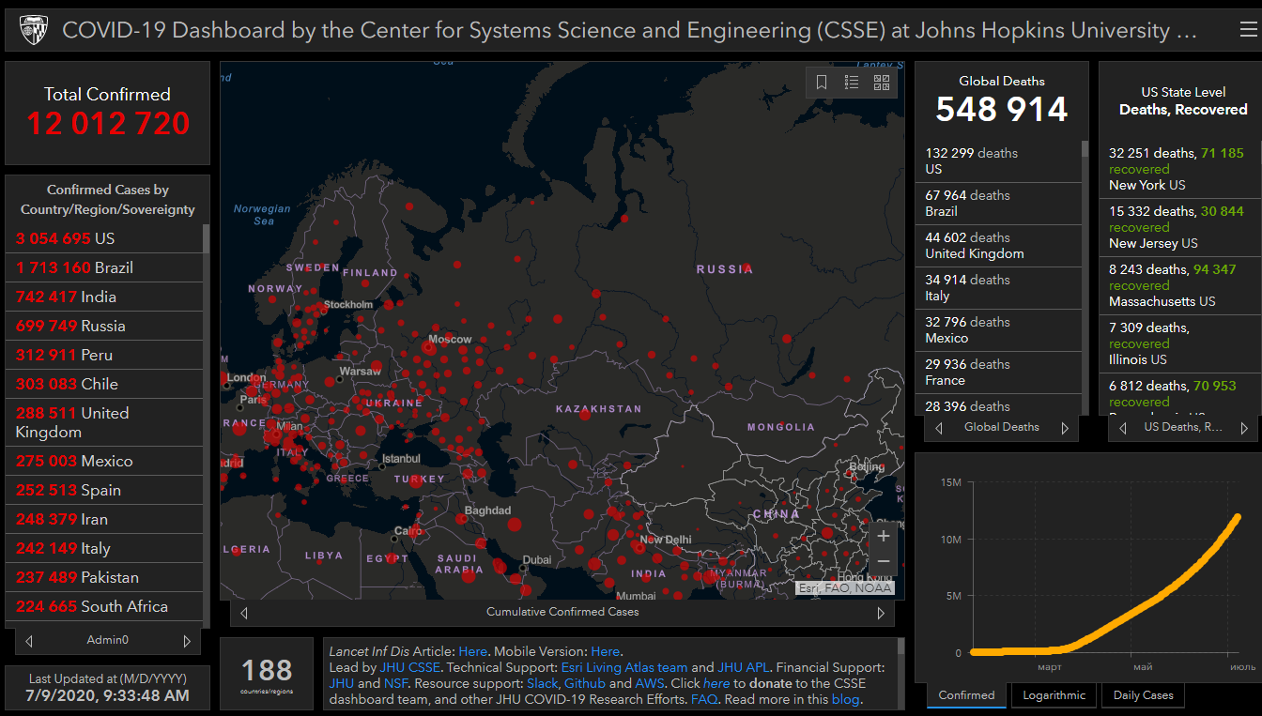Open the Esri Living Atlas team link

(624, 667)
